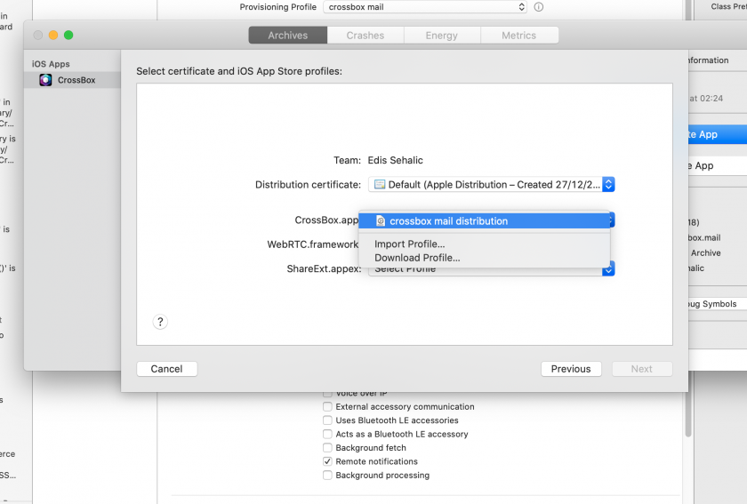
Task: Click the CrossBox app icon in sidebar
Action: 45,80
